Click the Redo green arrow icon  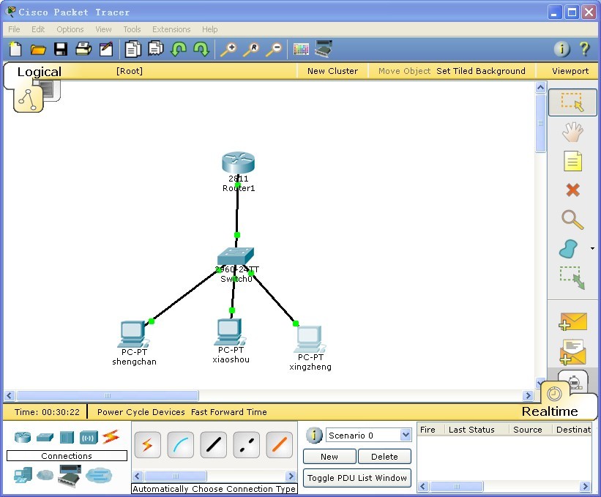pyautogui.click(x=201, y=49)
